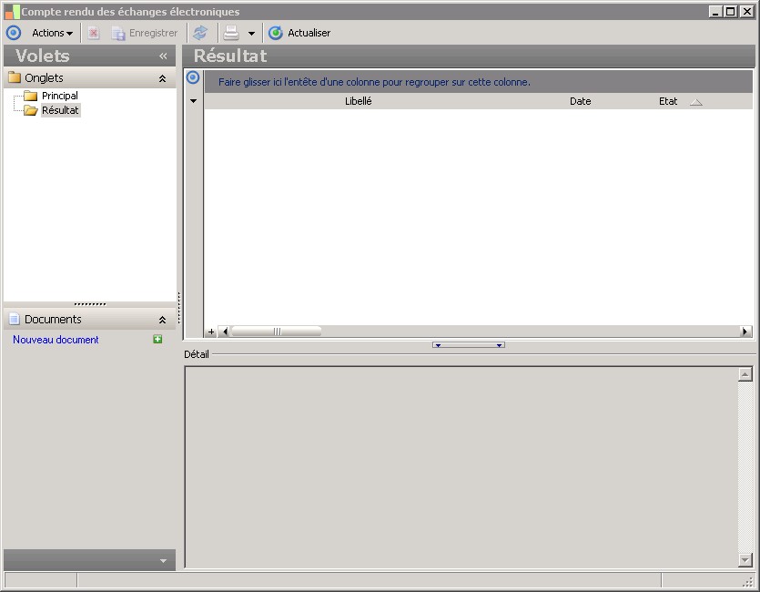
Task: Click the application icon in title bar
Action: pyautogui.click(x=12, y=12)
